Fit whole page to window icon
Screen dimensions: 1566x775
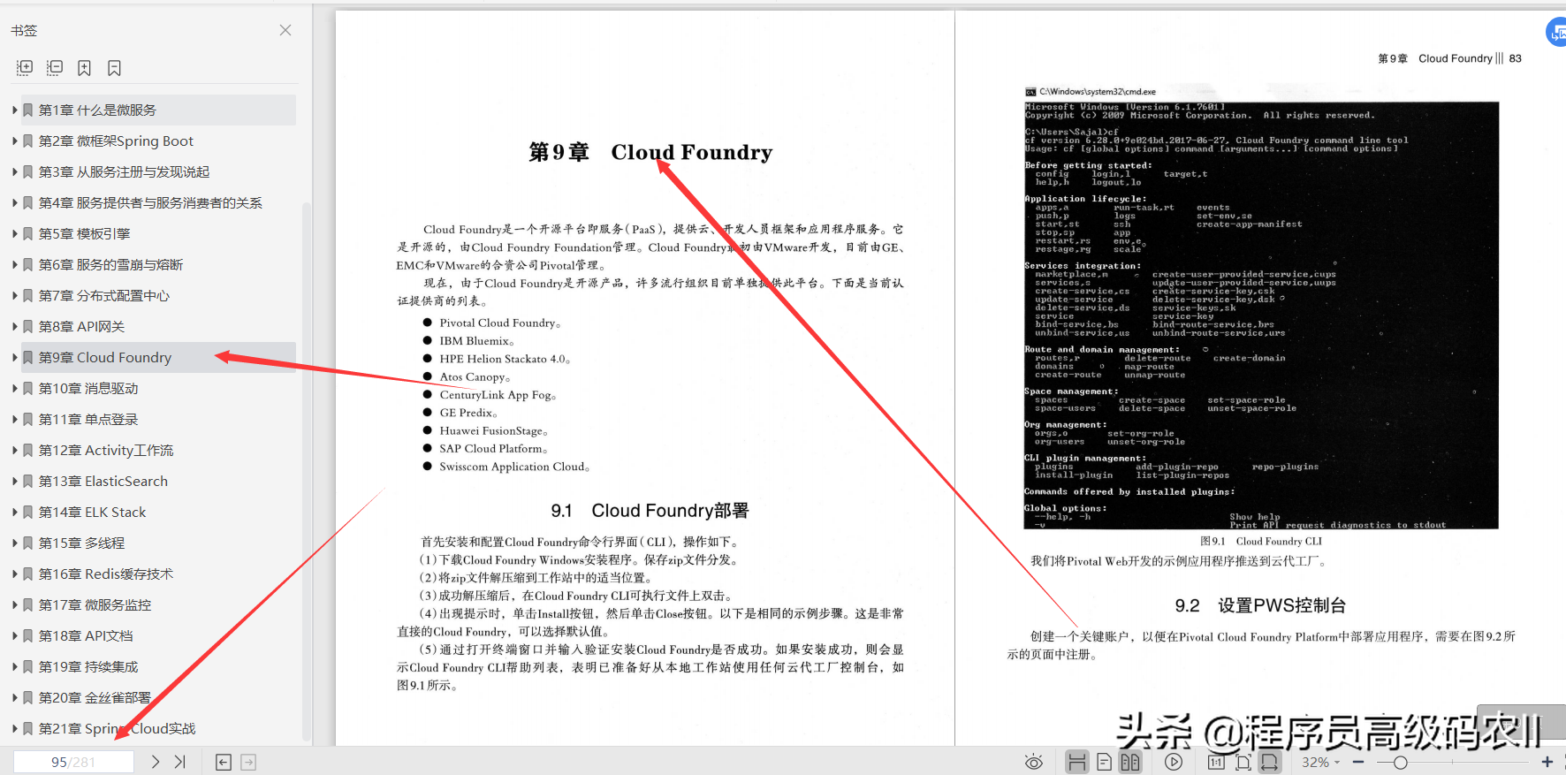[1243, 762]
